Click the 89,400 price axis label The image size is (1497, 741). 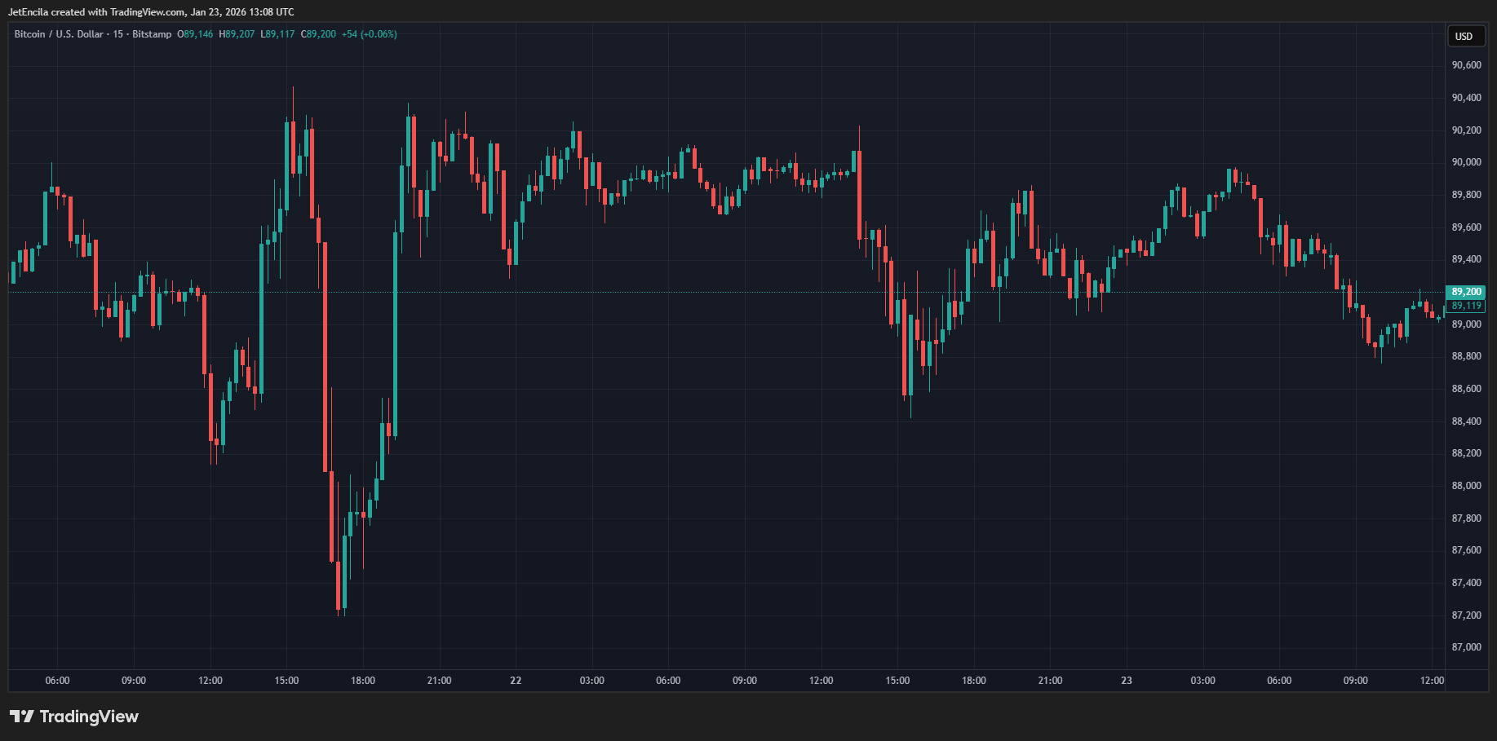point(1466,259)
